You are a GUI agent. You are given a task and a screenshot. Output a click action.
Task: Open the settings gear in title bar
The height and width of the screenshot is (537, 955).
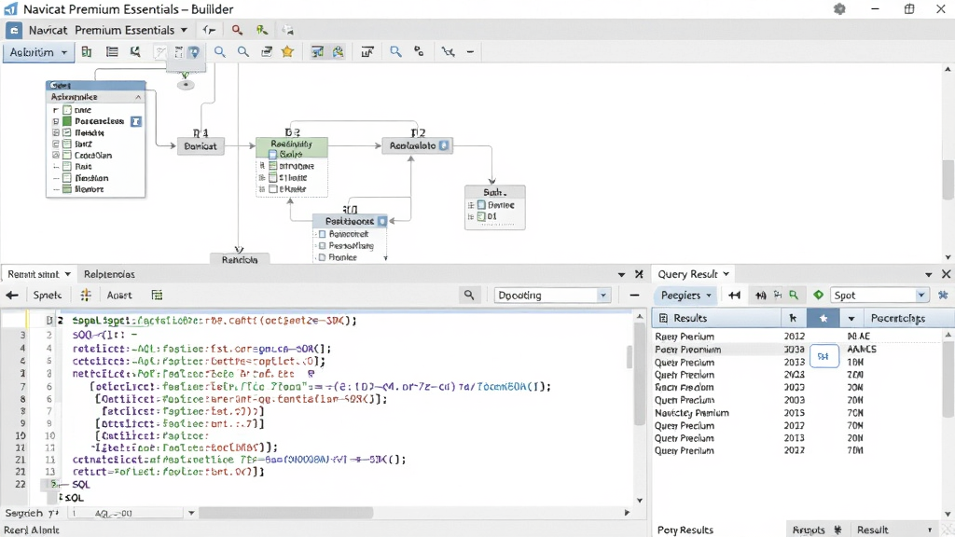(x=839, y=9)
